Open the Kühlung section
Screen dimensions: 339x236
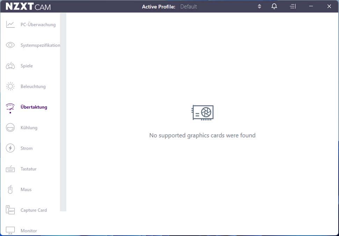[x=29, y=128]
